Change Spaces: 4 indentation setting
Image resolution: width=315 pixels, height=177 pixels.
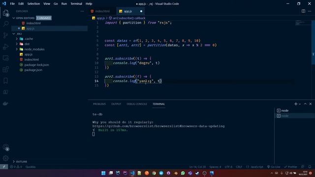pyautogui.click(x=215, y=167)
